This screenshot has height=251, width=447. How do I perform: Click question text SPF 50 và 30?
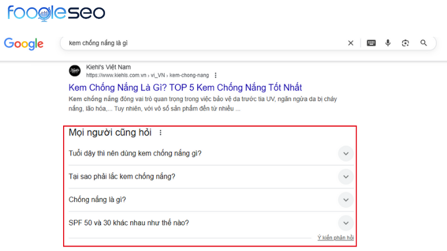129,223
